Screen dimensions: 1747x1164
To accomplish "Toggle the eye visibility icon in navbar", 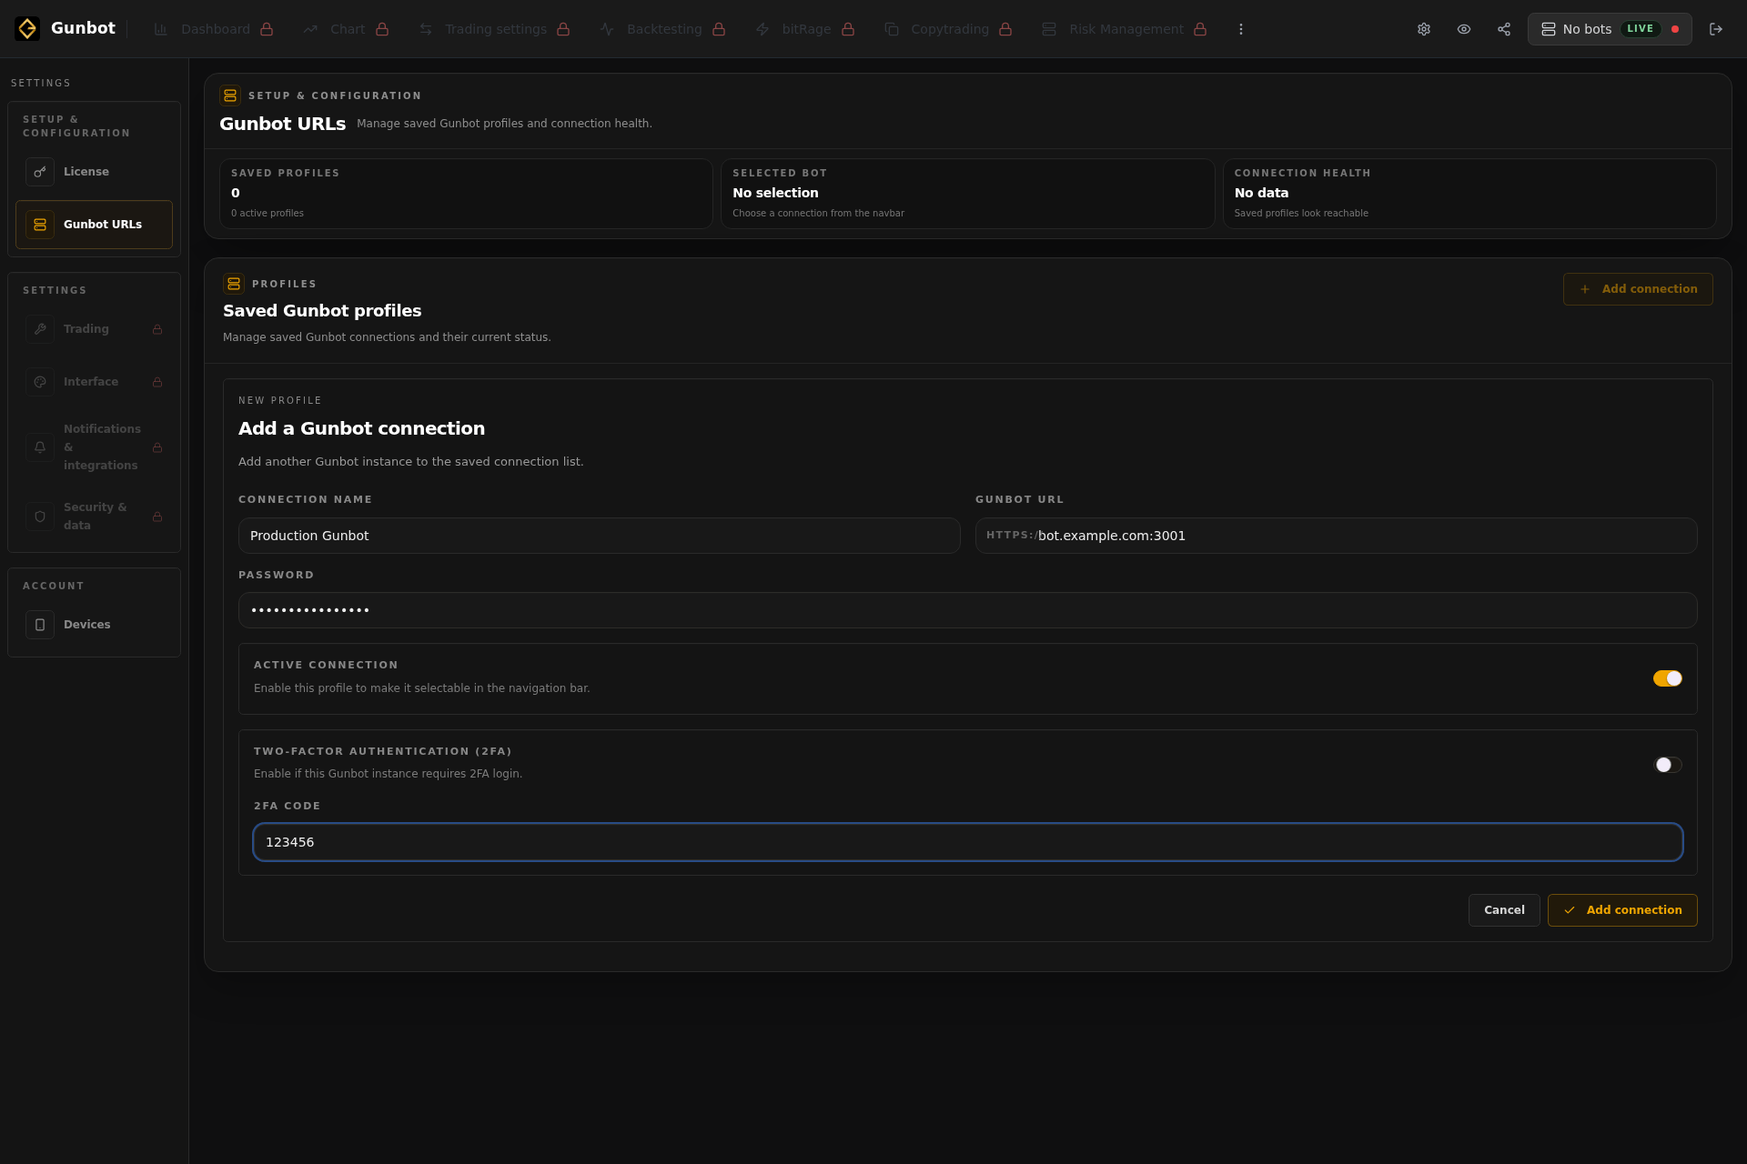I will pos(1464,29).
